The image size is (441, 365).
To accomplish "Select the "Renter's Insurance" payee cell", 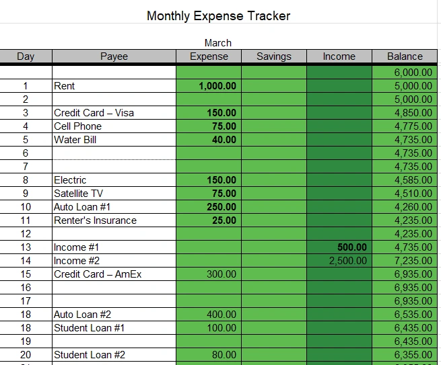I will pos(114,220).
